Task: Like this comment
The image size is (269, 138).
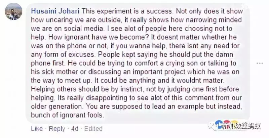Action: click(x=37, y=129)
